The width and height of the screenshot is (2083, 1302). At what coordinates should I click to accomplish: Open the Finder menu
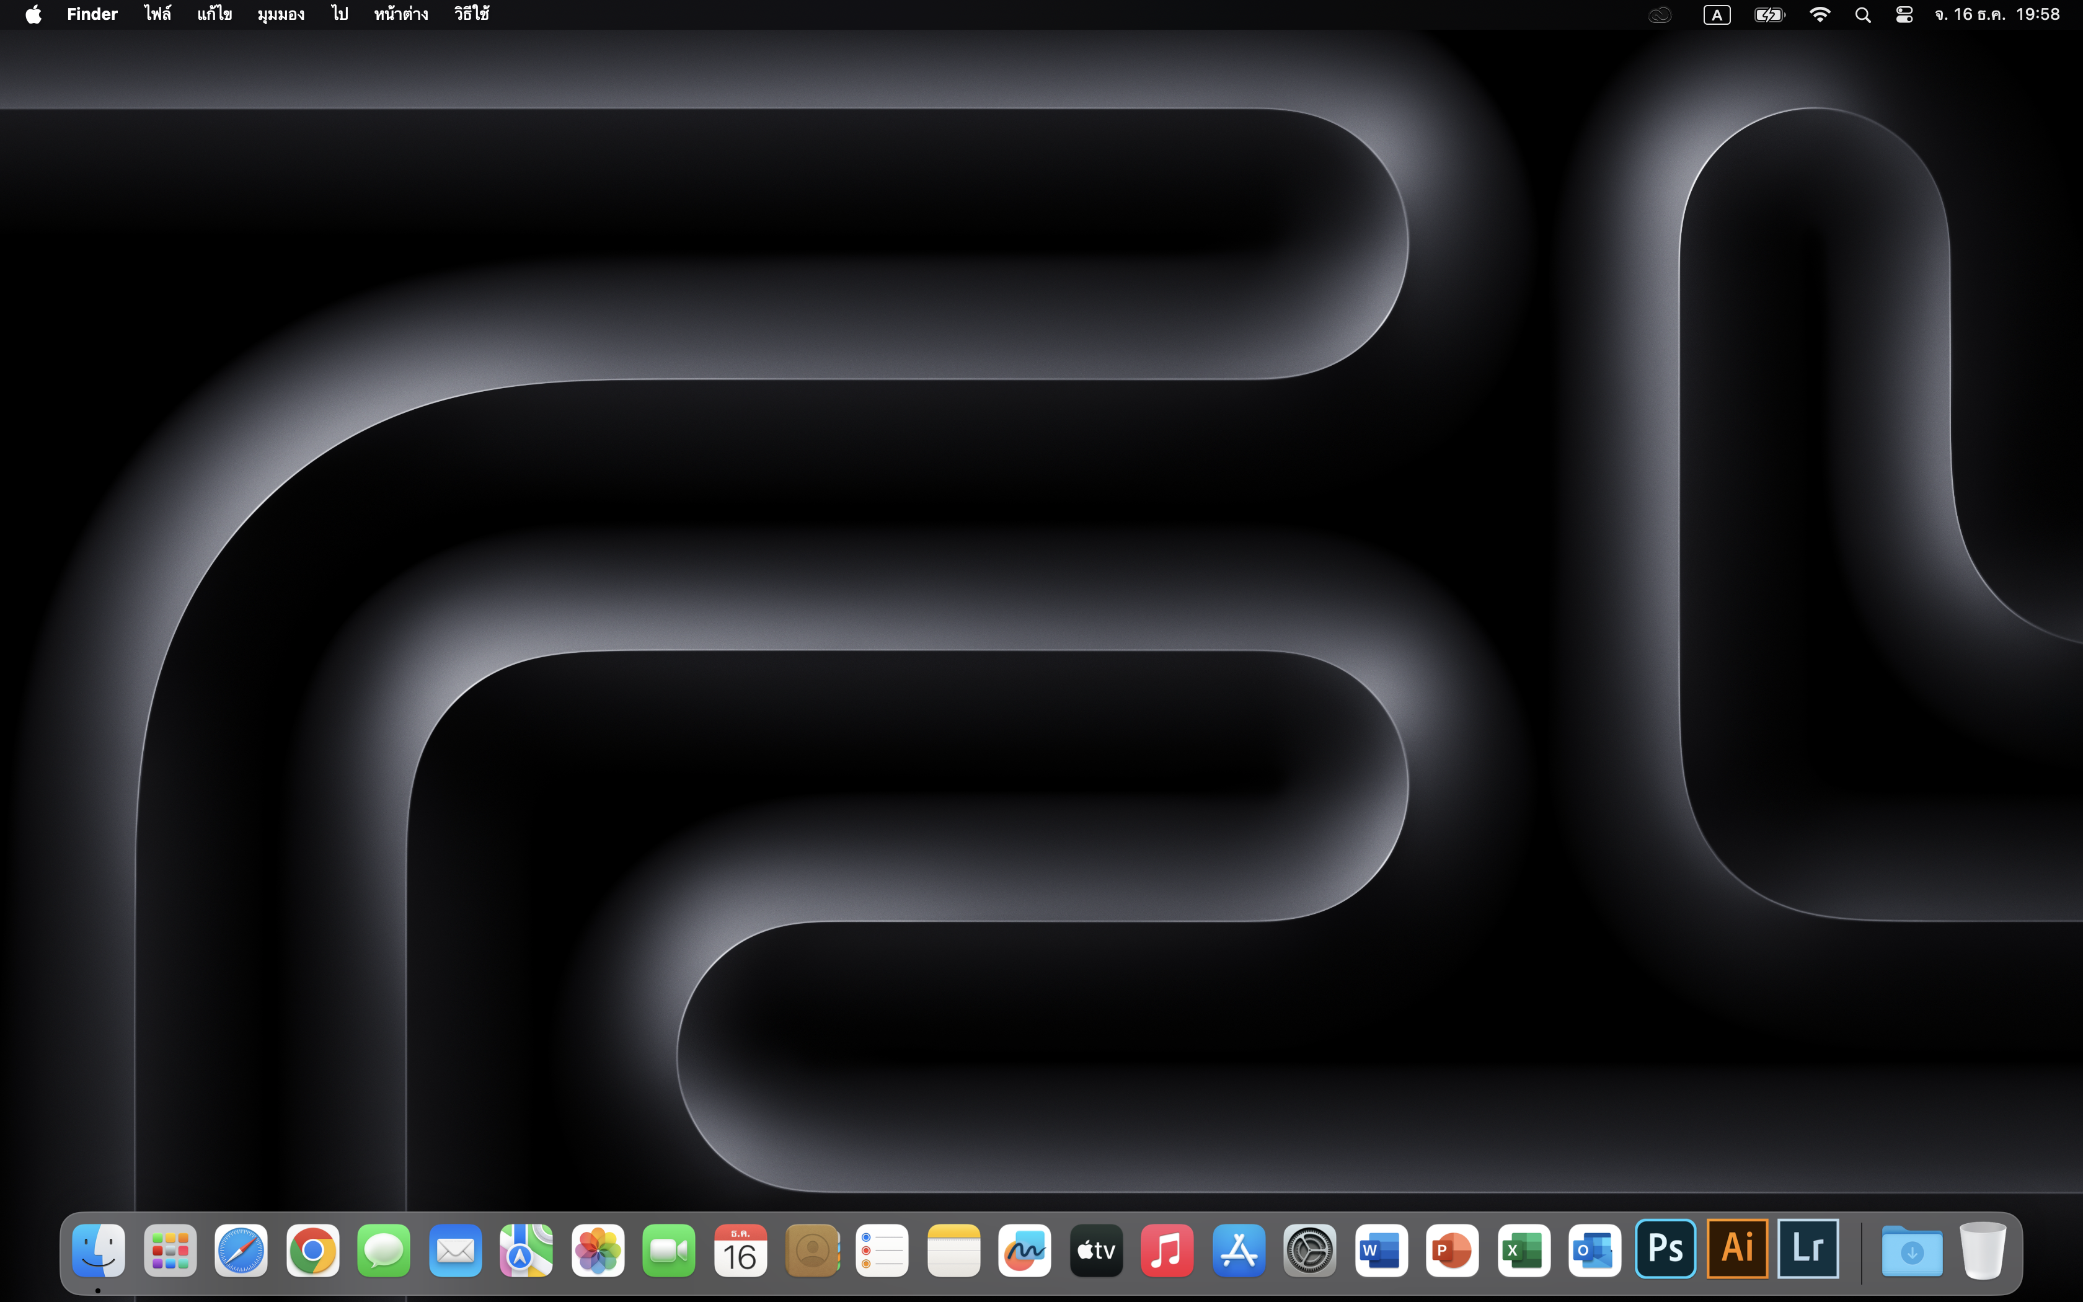tap(92, 15)
